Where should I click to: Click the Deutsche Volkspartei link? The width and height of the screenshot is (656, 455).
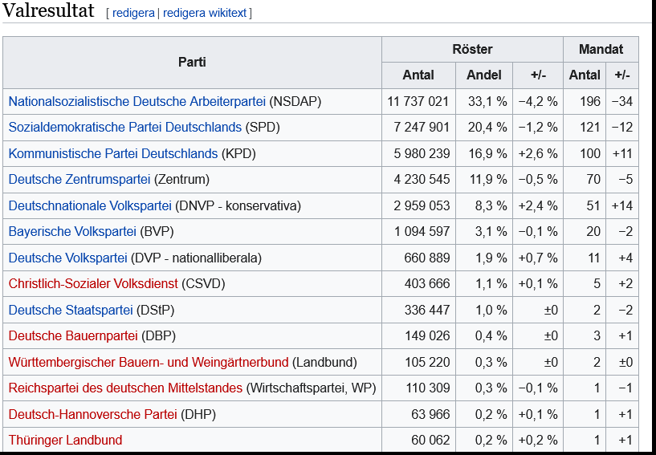coord(68,258)
